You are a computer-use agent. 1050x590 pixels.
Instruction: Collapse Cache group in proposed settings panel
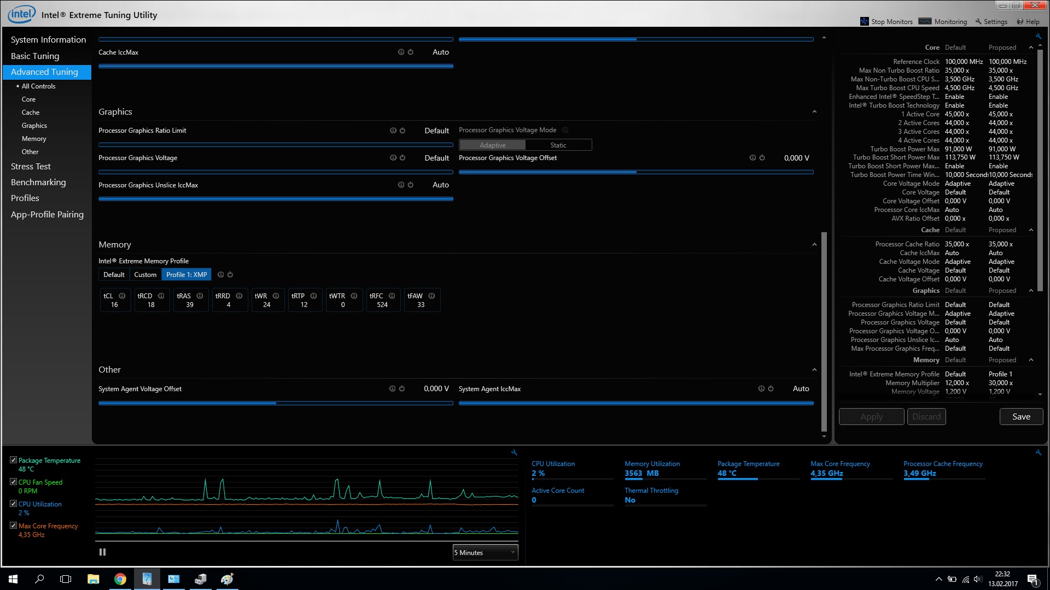[x=1031, y=230]
